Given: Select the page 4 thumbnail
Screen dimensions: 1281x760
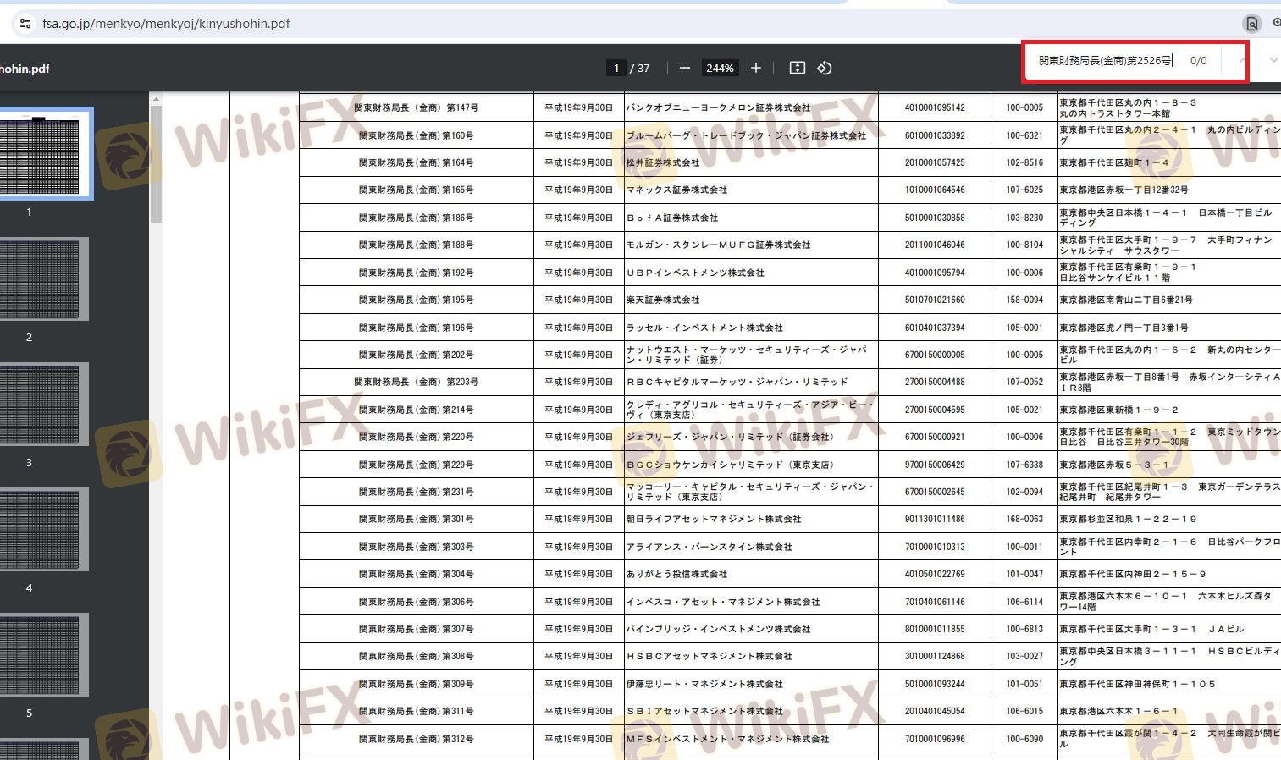Looking at the screenshot, I should (41, 530).
